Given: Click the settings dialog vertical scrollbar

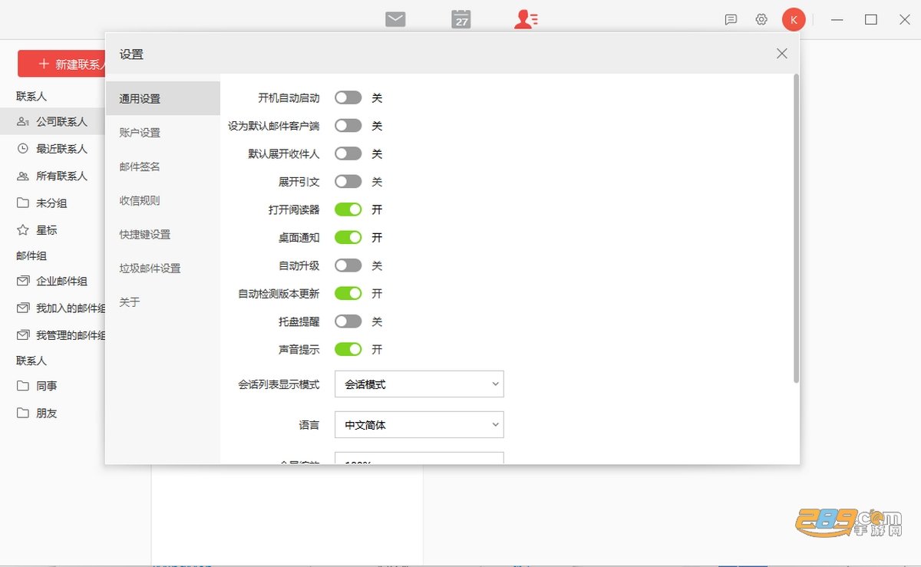Looking at the screenshot, I should point(797,229).
